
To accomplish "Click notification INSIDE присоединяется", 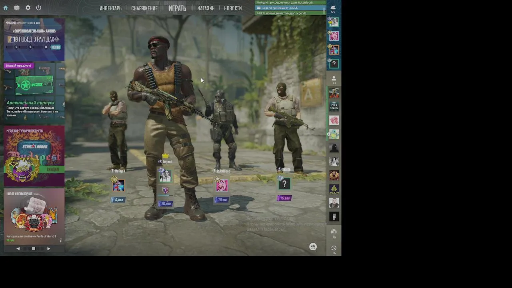I will point(290,13).
